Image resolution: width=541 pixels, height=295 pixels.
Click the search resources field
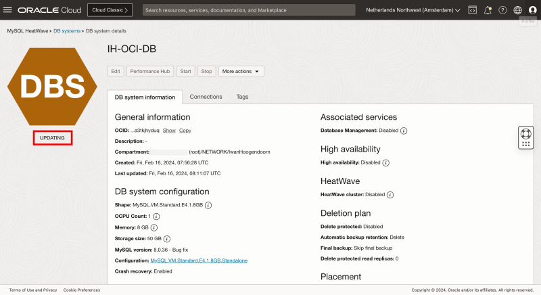pyautogui.click(x=249, y=10)
